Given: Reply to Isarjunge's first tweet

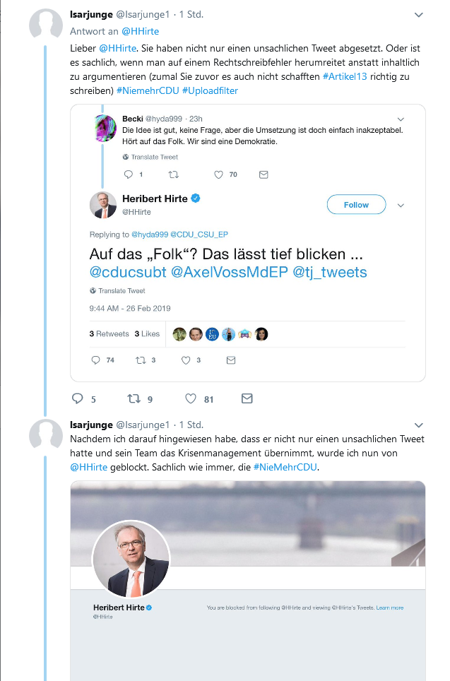Looking at the screenshot, I should point(77,398).
